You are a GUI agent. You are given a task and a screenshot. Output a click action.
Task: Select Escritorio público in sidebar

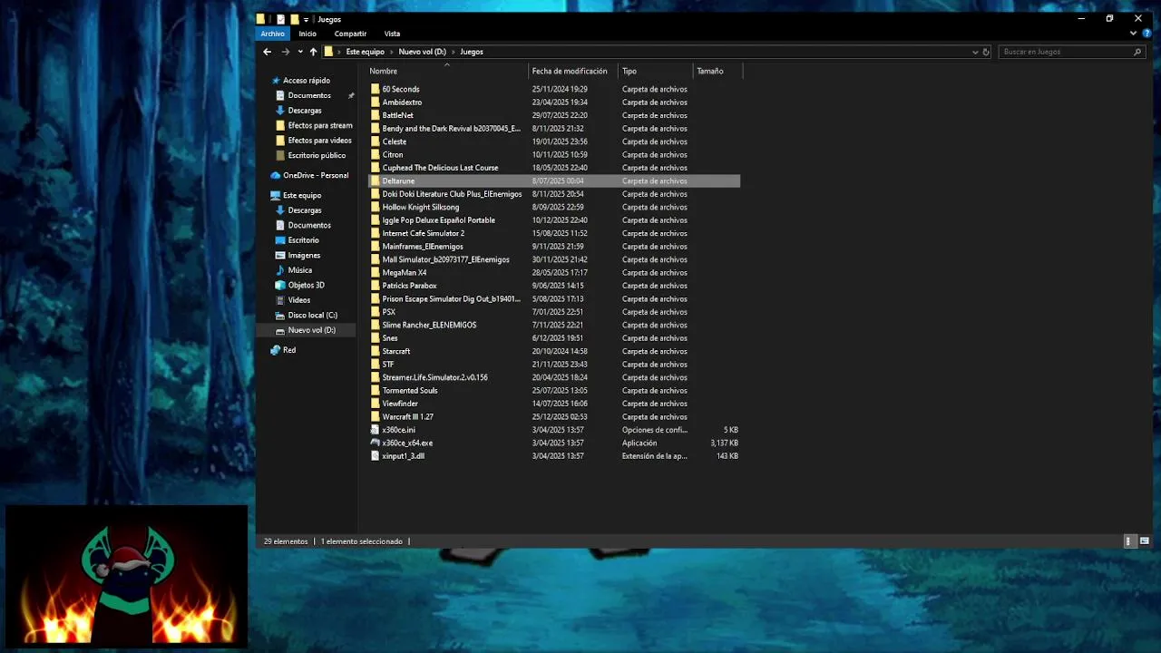pos(316,155)
